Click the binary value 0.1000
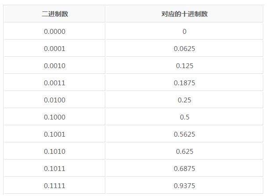This screenshot has height=196, width=269. 55,117
